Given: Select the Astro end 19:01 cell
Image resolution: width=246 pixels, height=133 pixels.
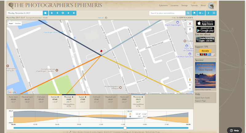Looking at the screenshot, I should (124, 102).
